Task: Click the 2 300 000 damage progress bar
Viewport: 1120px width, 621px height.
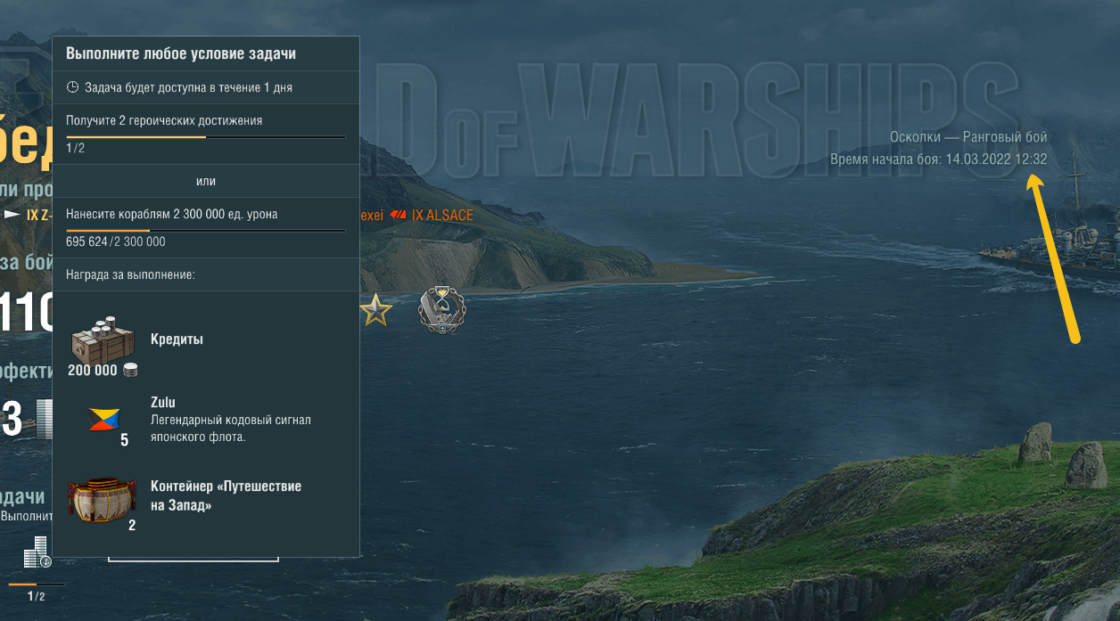Action: pos(205,231)
